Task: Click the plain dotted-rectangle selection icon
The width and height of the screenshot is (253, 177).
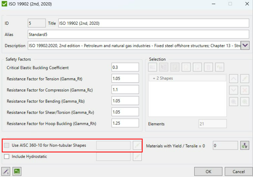Action: (186, 67)
